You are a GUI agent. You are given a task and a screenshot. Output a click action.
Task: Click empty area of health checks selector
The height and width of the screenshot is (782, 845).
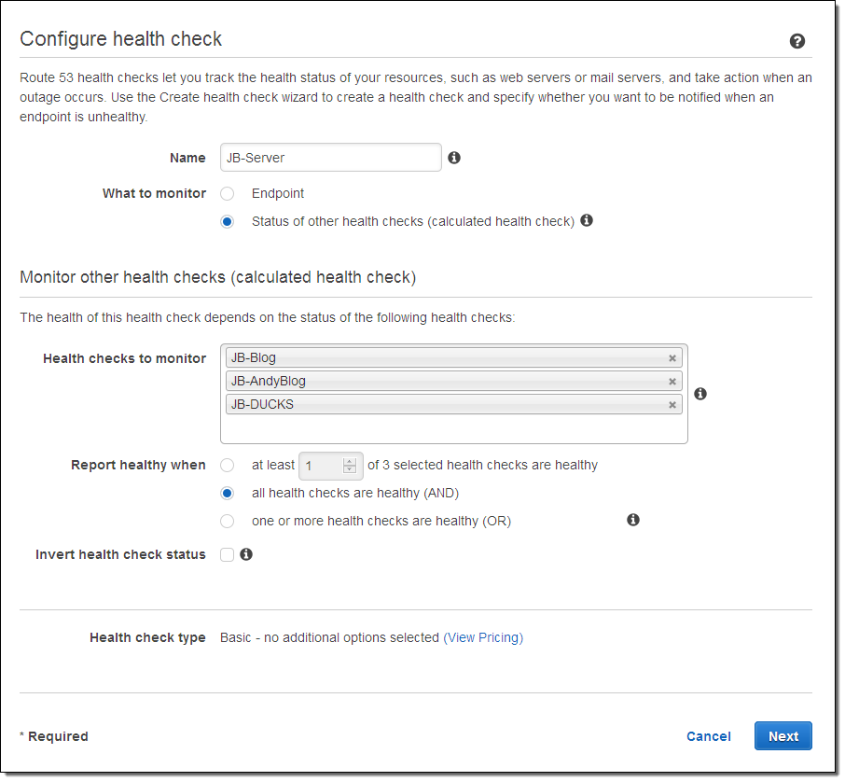click(453, 428)
